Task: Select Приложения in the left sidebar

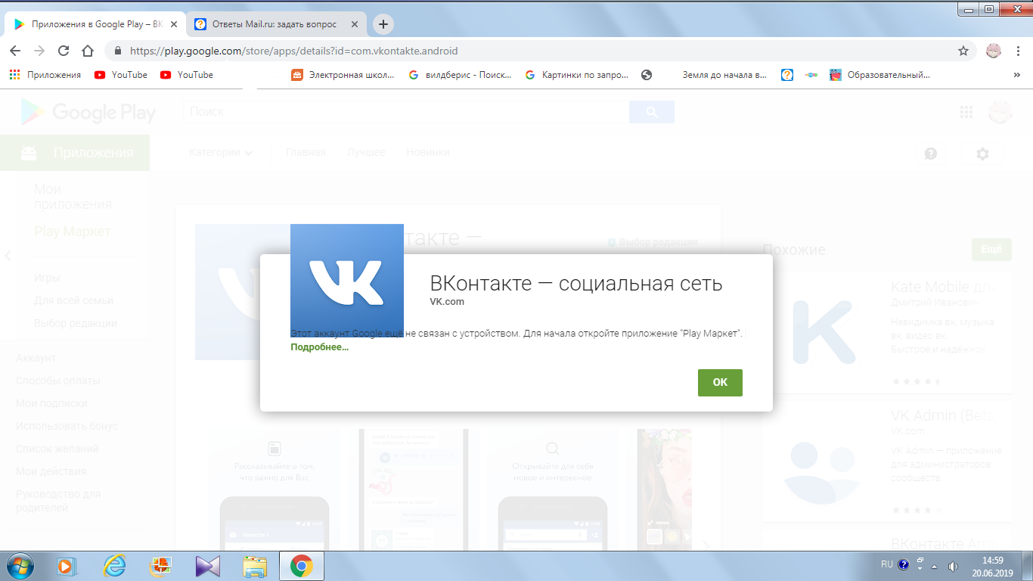Action: click(75, 153)
